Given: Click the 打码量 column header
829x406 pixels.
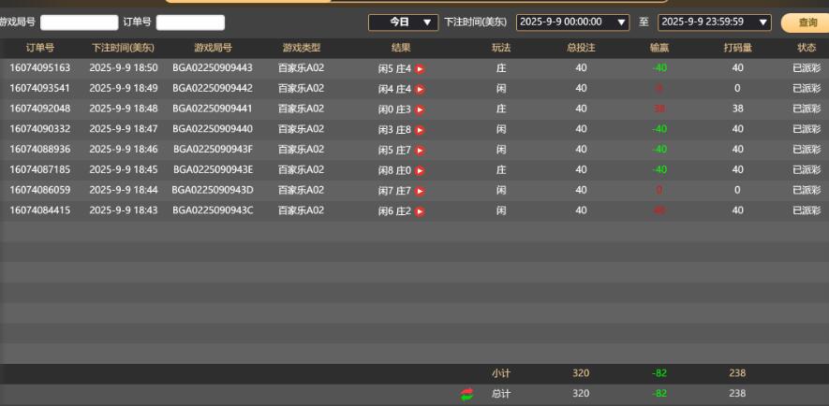Looking at the screenshot, I should point(737,47).
